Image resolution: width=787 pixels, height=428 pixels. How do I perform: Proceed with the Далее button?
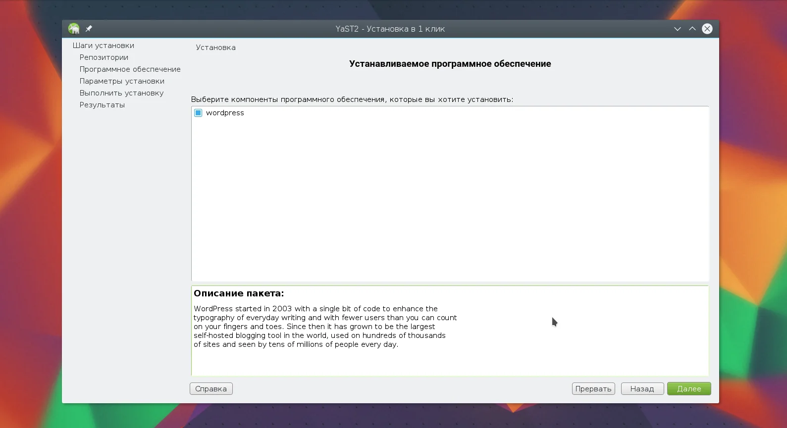coord(689,389)
